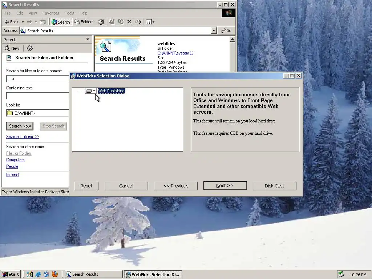Go Back in Search Results window
Viewport: 372px width, 279px height.
click(11, 22)
